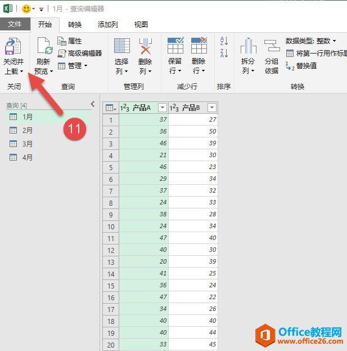Sort descending with the Z-A icon
347x351 pixels.
click(224, 54)
